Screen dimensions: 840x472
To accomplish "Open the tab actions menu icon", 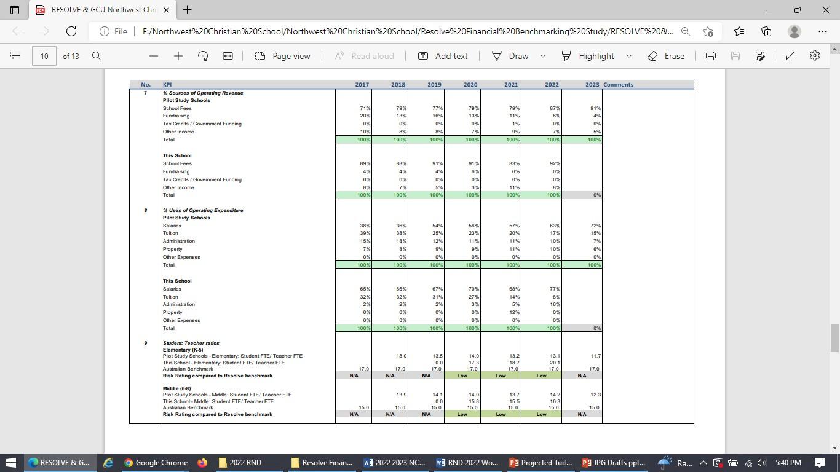I will click(15, 10).
